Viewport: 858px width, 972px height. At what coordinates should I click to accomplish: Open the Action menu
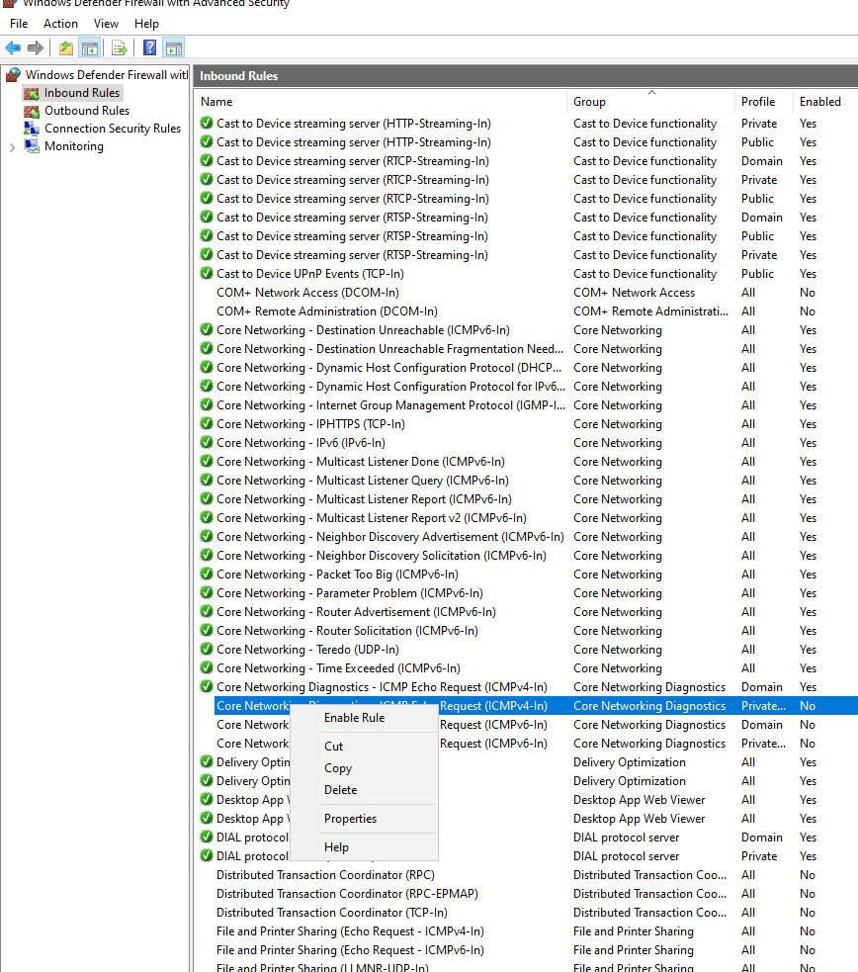(x=60, y=24)
